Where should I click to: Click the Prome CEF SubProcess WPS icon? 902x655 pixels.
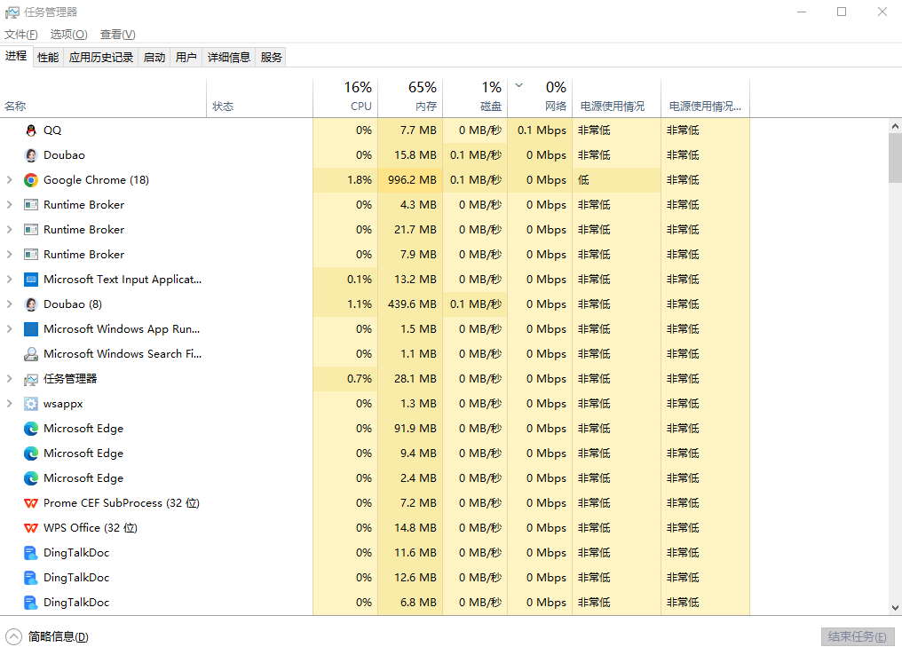[31, 503]
